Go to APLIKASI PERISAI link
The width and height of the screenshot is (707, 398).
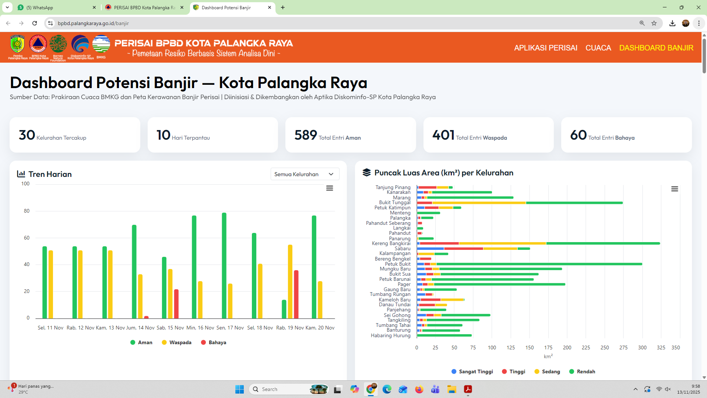click(x=545, y=48)
